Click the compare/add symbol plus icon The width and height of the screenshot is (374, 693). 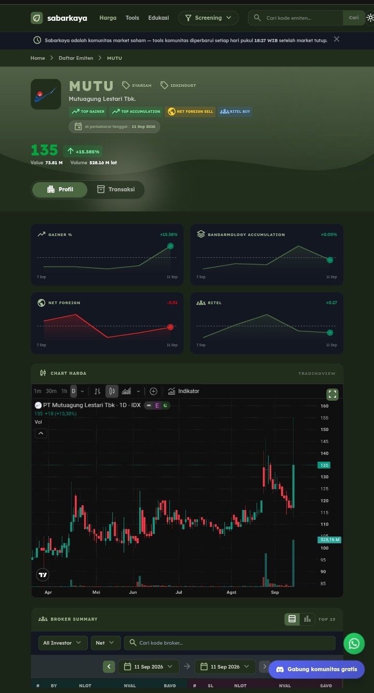pyautogui.click(x=153, y=391)
